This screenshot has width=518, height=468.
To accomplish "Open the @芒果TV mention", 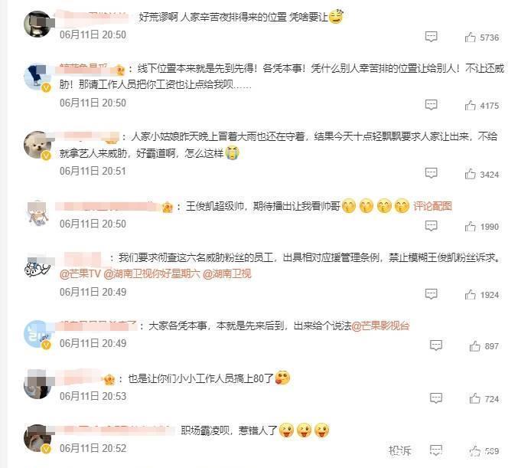I will pos(80,274).
